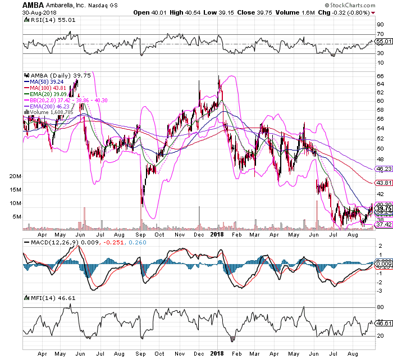393x359 pixels.
Task: Click the Low 39.15 value
Action: tap(218, 12)
